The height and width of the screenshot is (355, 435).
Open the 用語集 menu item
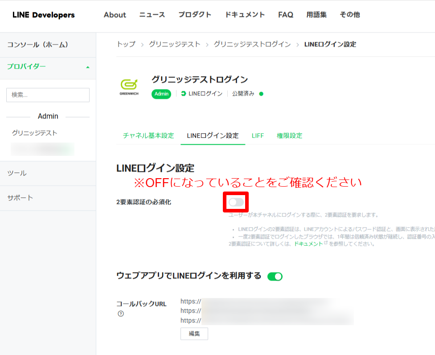pos(316,15)
